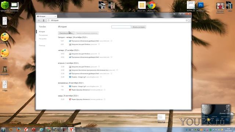Click the address bar showing История

click(117, 21)
